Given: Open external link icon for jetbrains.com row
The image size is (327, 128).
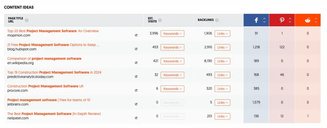Looking at the screenshot, I should (136, 104).
